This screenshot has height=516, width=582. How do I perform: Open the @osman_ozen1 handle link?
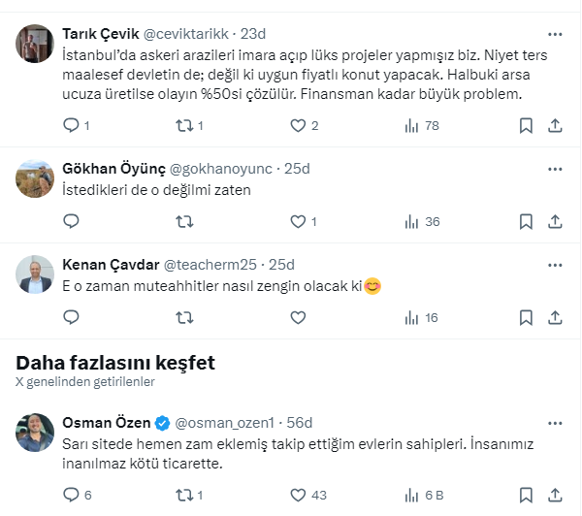224,422
